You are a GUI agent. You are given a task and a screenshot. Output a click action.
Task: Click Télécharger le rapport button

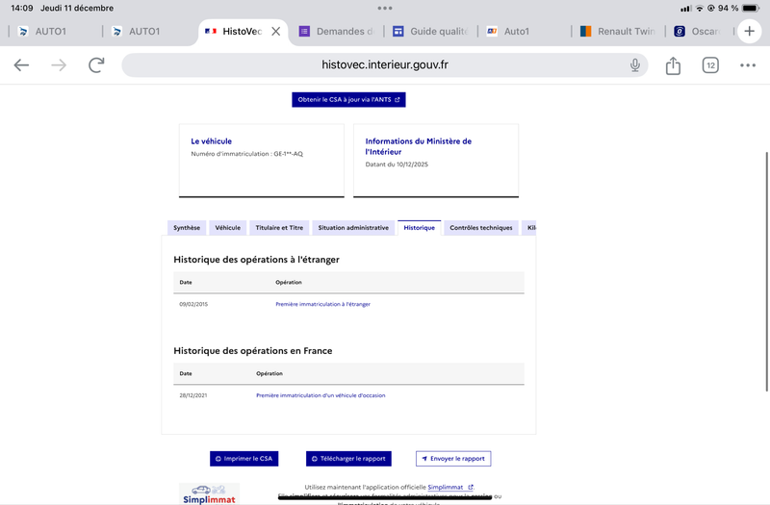(x=348, y=459)
